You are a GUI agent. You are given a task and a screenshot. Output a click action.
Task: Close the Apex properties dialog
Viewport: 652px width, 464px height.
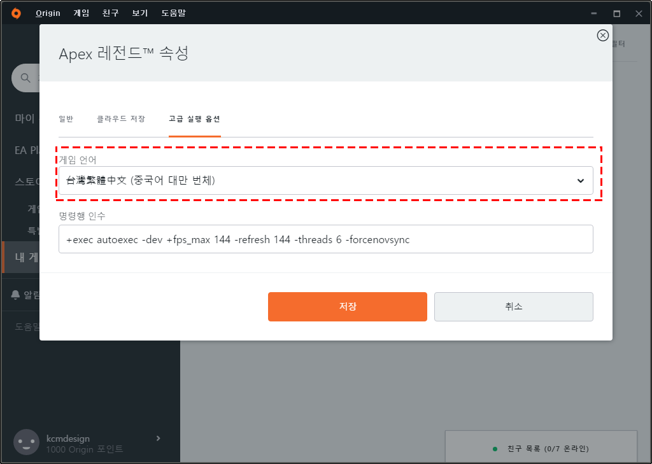pyautogui.click(x=602, y=36)
